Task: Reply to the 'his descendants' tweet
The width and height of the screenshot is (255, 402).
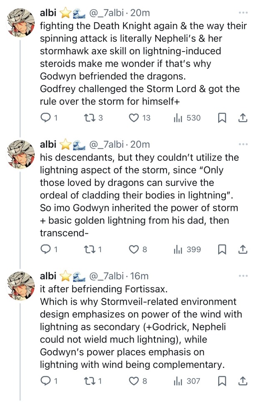Action: coord(45,250)
